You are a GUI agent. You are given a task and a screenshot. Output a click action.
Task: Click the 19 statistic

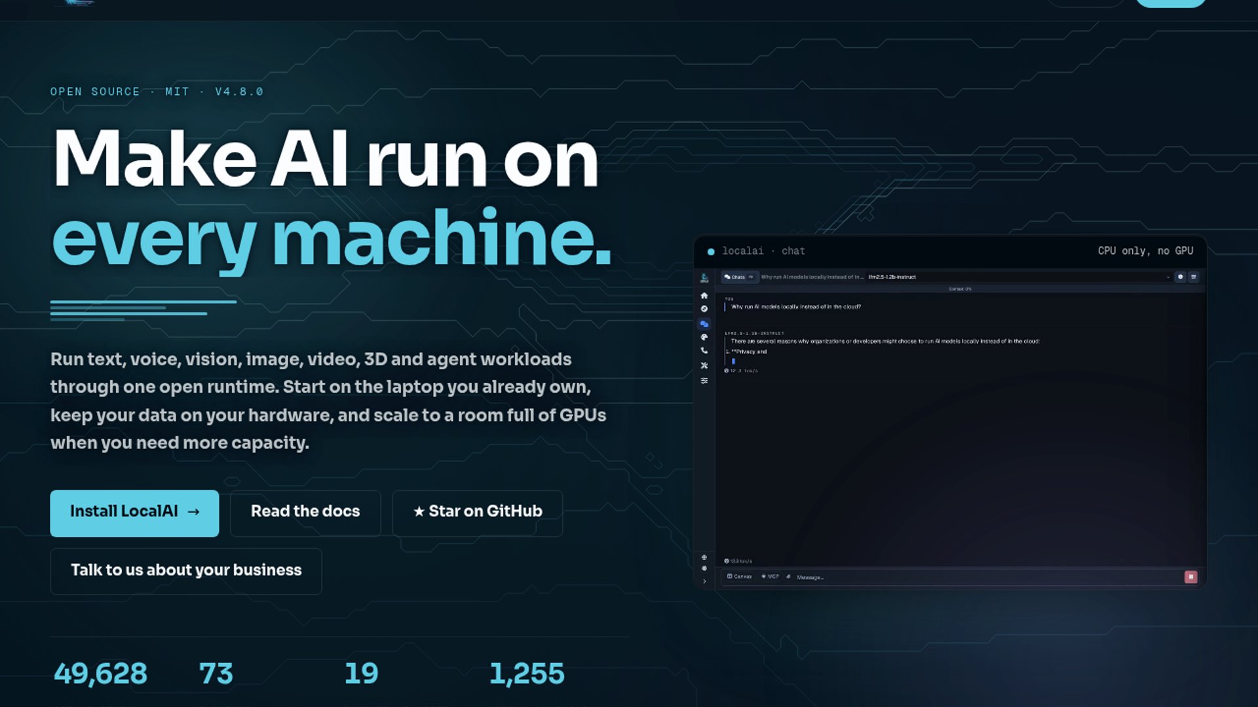361,674
